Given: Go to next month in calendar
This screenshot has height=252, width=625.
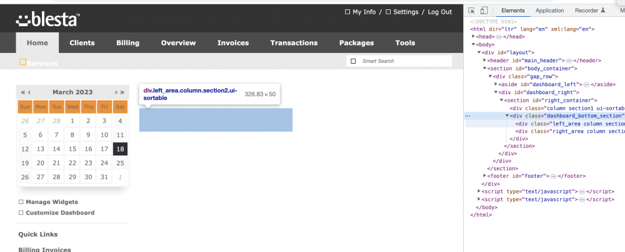Looking at the screenshot, I should (x=116, y=92).
